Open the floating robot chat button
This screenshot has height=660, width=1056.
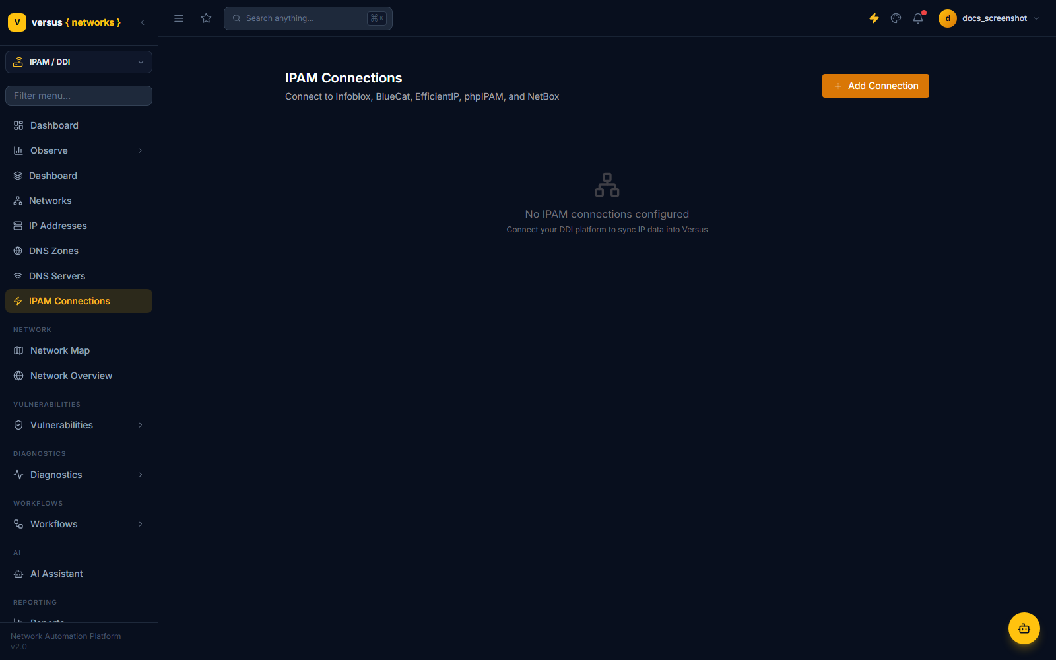(1024, 628)
